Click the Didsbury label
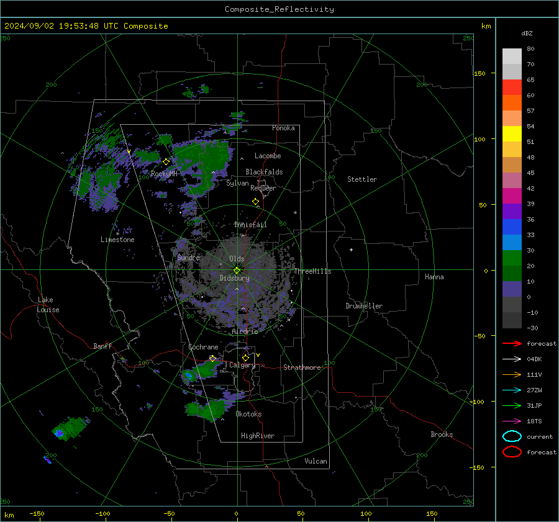 point(235,278)
